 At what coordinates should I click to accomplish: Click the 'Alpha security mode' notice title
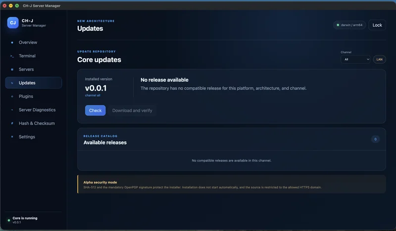(100, 182)
